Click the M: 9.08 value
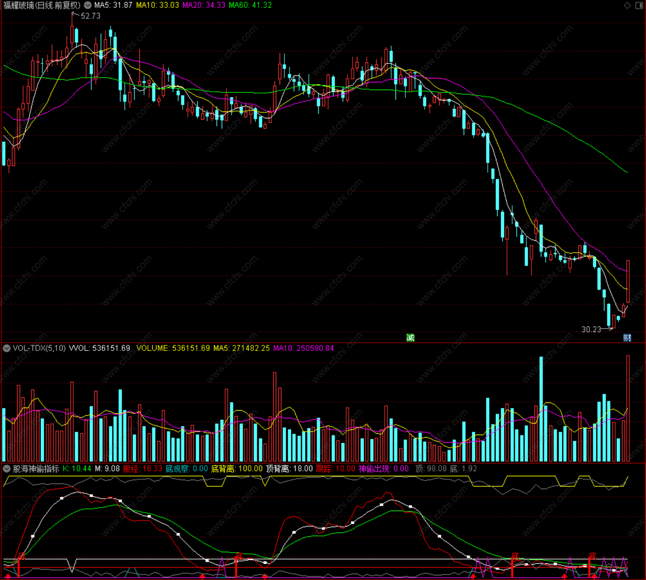The width and height of the screenshot is (646, 580). point(107,469)
